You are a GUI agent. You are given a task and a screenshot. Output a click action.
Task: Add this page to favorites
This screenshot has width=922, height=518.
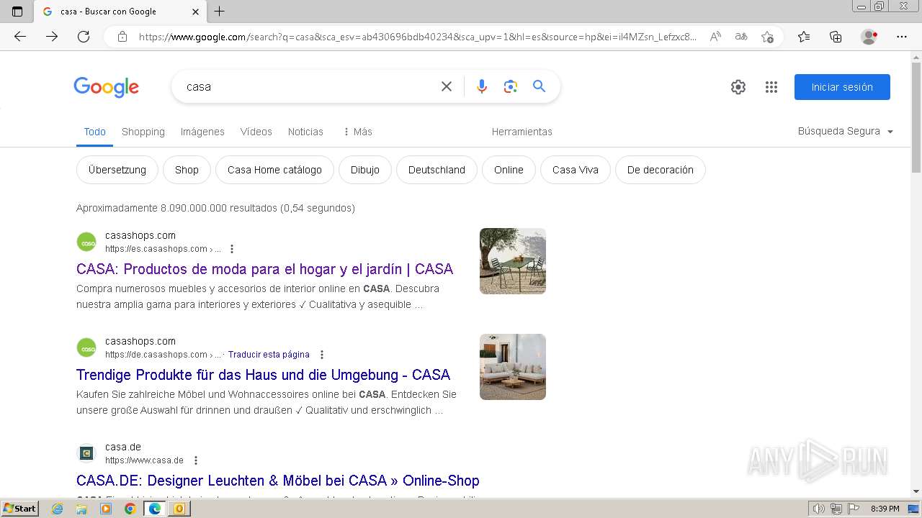tap(768, 37)
